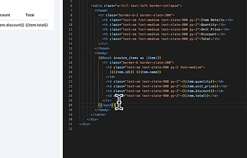
Task: Click the opening thead tag
Action: tap(101, 11)
